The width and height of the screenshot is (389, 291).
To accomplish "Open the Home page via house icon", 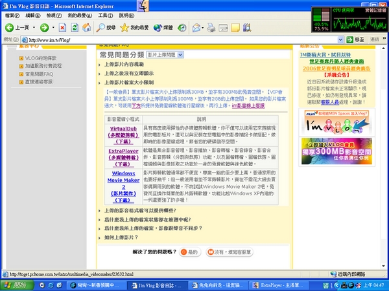I will tap(87, 27).
